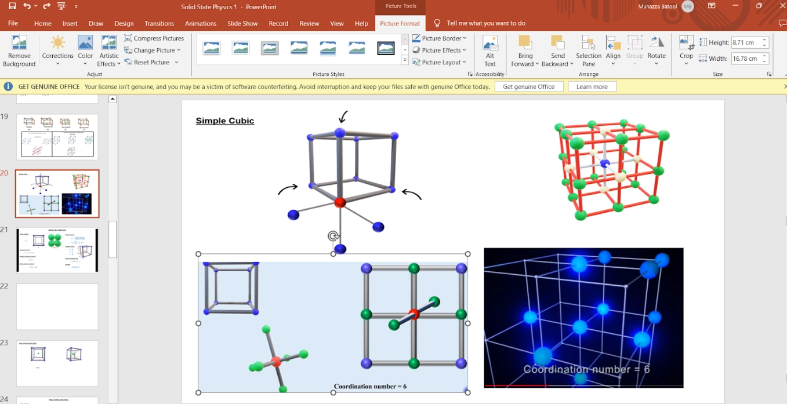Open Bring Forward dropdown arrow

pyautogui.click(x=537, y=64)
